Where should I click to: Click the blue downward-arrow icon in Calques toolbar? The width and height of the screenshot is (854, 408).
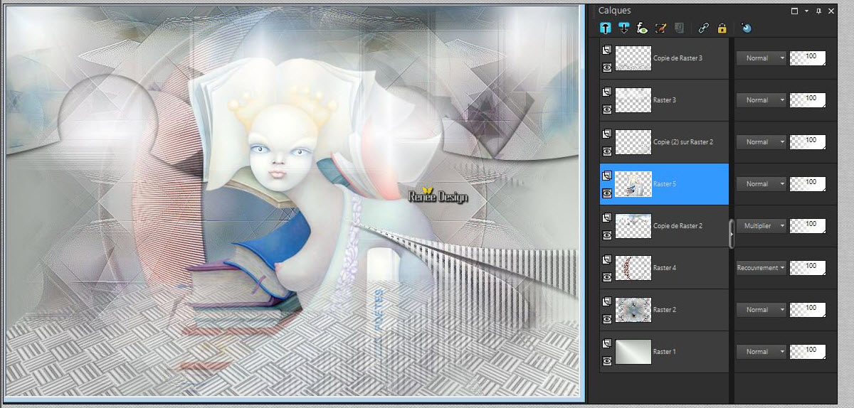[x=624, y=28]
